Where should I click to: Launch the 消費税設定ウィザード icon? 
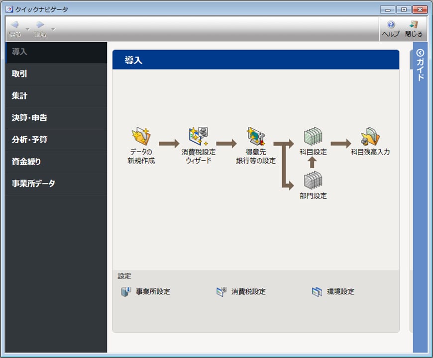click(x=198, y=137)
